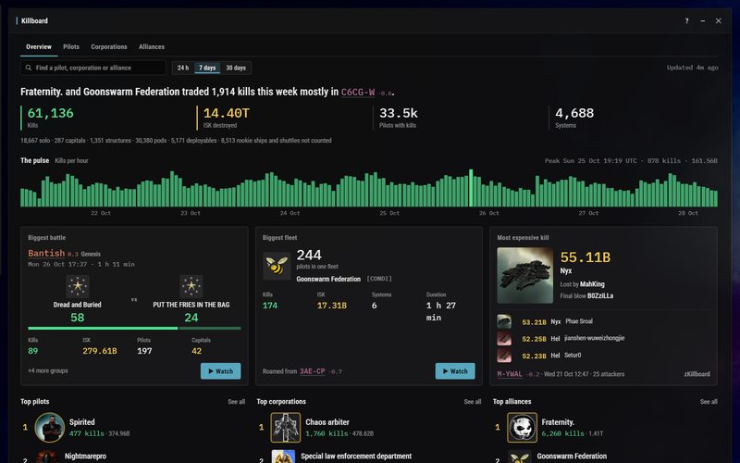Image resolution: width=740 pixels, height=463 pixels.
Task: Open Nightmarepro pilot name
Action: pyautogui.click(x=85, y=457)
